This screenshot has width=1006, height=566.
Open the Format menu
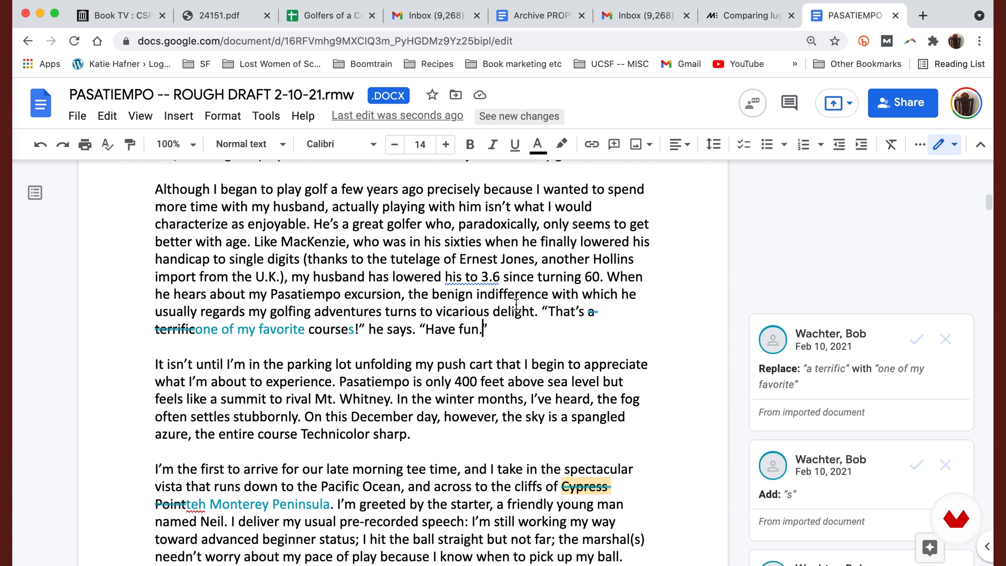click(x=223, y=116)
